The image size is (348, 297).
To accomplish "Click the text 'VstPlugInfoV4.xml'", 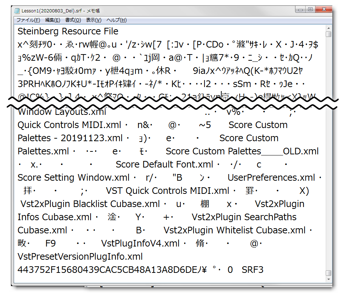I will [140, 244].
